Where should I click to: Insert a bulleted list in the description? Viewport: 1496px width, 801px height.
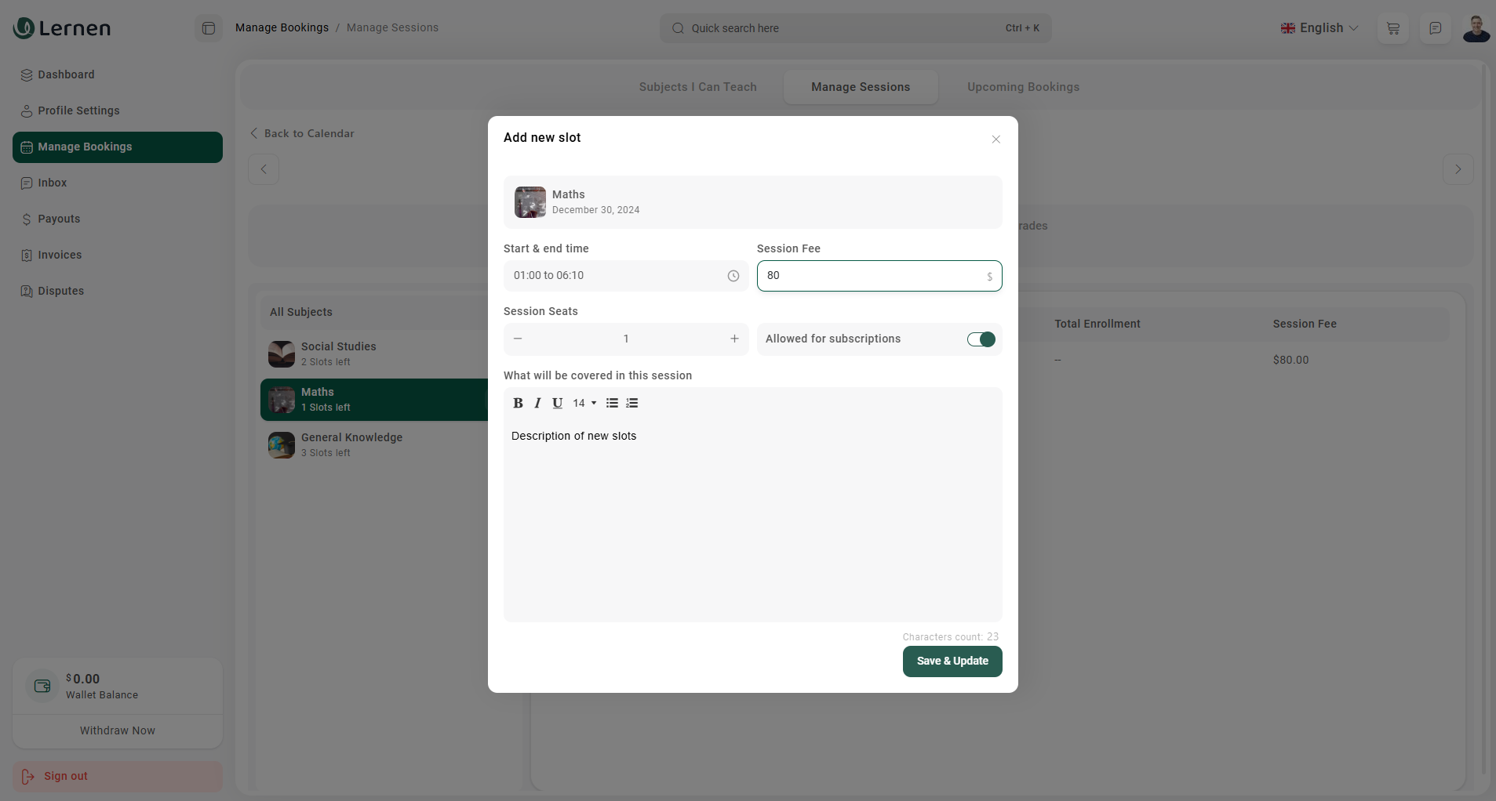612,403
